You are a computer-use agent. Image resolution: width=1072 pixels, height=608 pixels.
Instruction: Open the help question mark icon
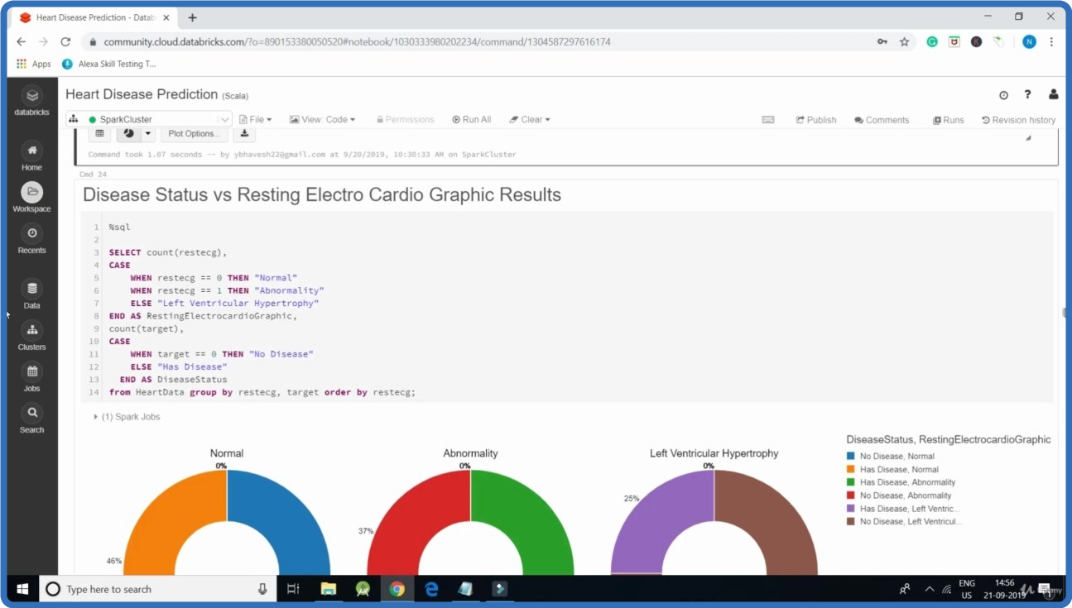click(1027, 95)
